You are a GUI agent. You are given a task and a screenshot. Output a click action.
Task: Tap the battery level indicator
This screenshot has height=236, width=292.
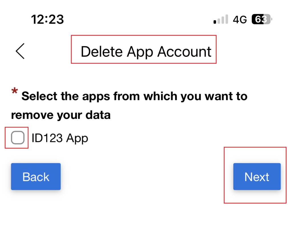[x=261, y=19]
